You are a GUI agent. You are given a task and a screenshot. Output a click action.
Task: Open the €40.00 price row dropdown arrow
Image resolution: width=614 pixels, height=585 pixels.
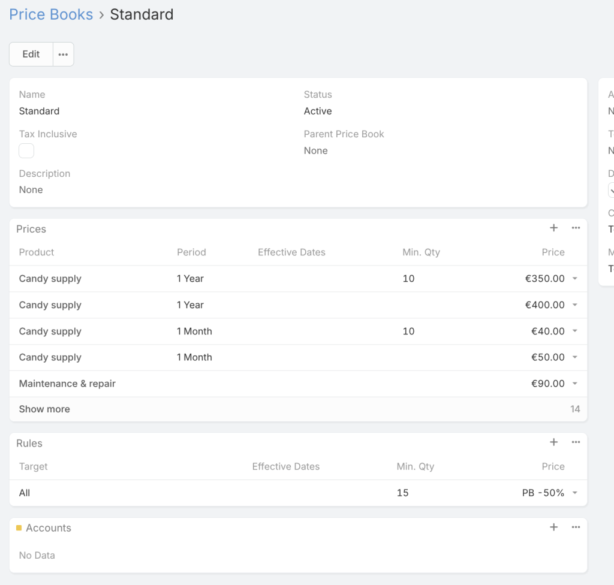tap(575, 331)
